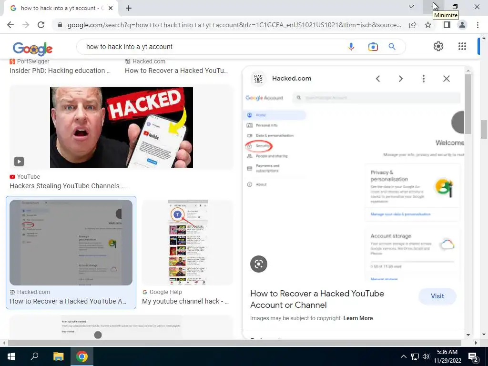The image size is (488, 366).
Task: Open a new browser tab
Action: tap(129, 8)
